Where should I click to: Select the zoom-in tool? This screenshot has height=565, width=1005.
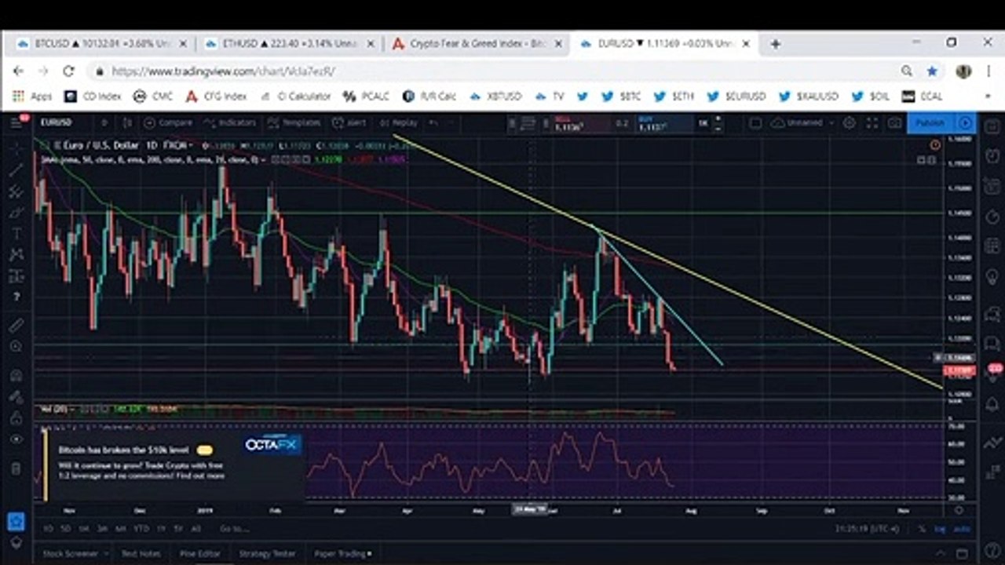click(16, 346)
